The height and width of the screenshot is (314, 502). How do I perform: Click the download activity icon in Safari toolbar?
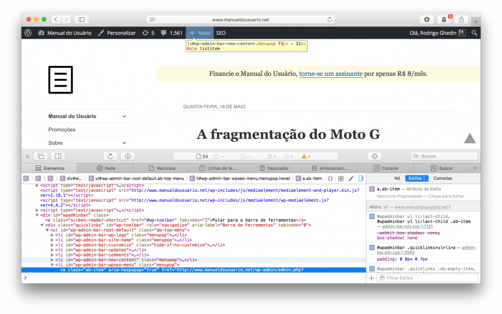point(427,19)
